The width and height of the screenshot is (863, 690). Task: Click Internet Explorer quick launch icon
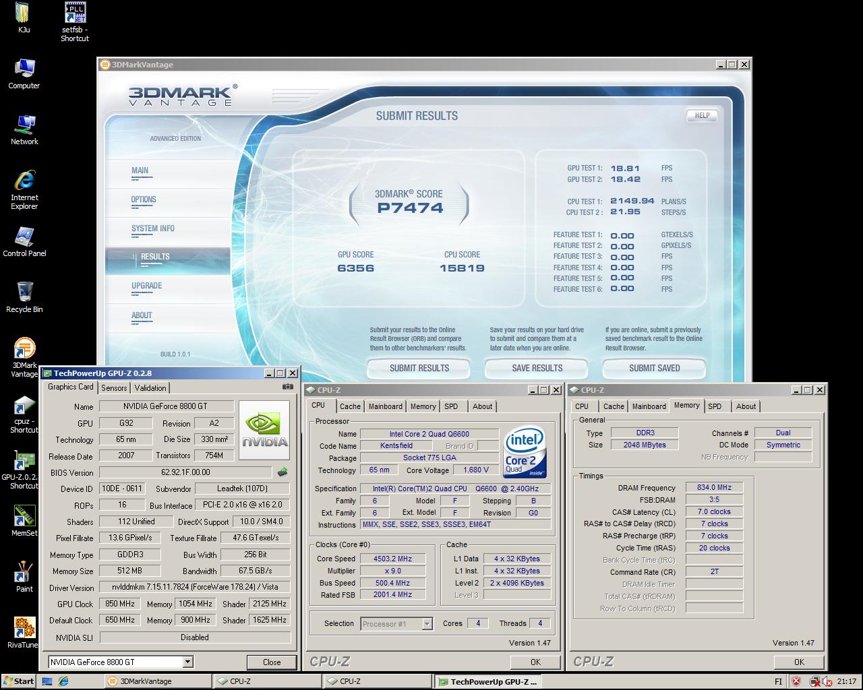[x=63, y=681]
